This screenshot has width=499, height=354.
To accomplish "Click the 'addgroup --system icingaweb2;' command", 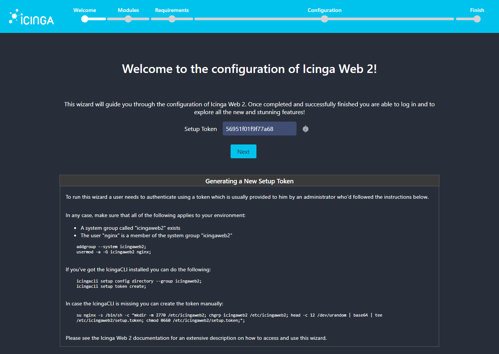I will (x=112, y=247).
